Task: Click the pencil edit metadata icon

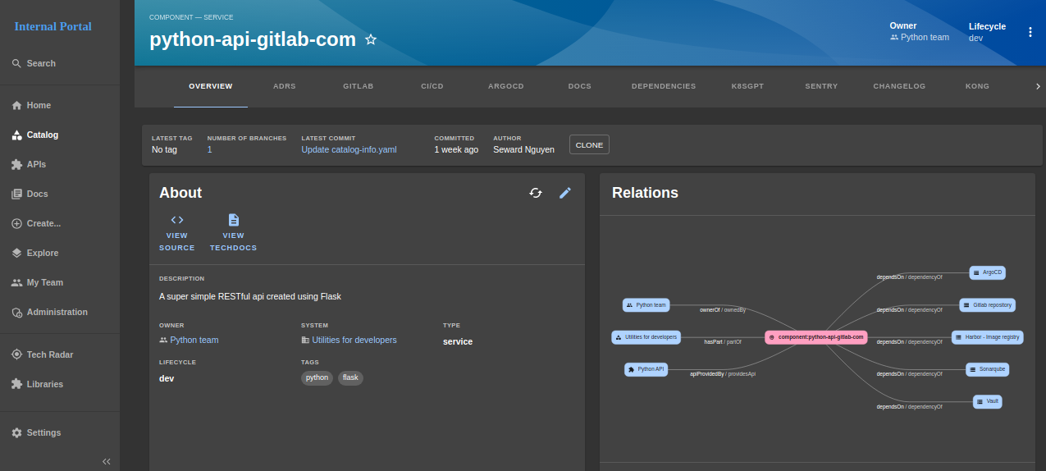Action: coord(565,193)
